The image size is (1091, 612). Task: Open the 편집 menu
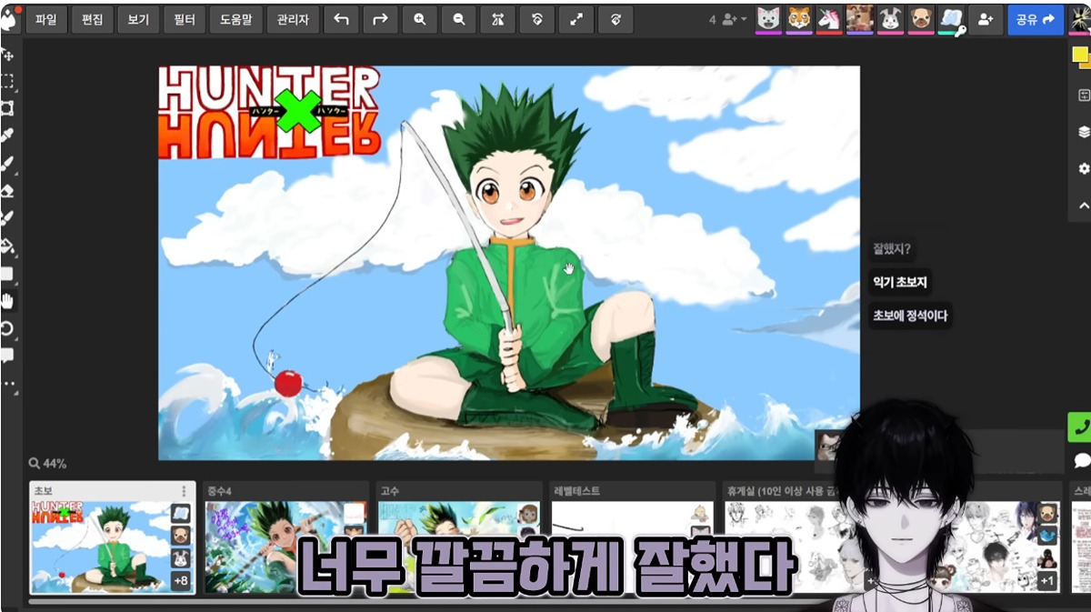(x=92, y=19)
